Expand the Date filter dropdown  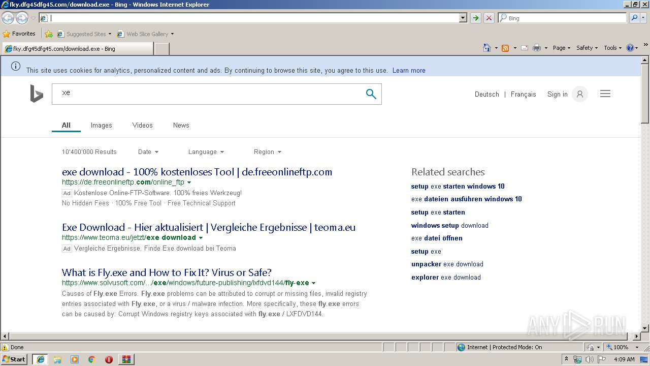[x=148, y=152]
